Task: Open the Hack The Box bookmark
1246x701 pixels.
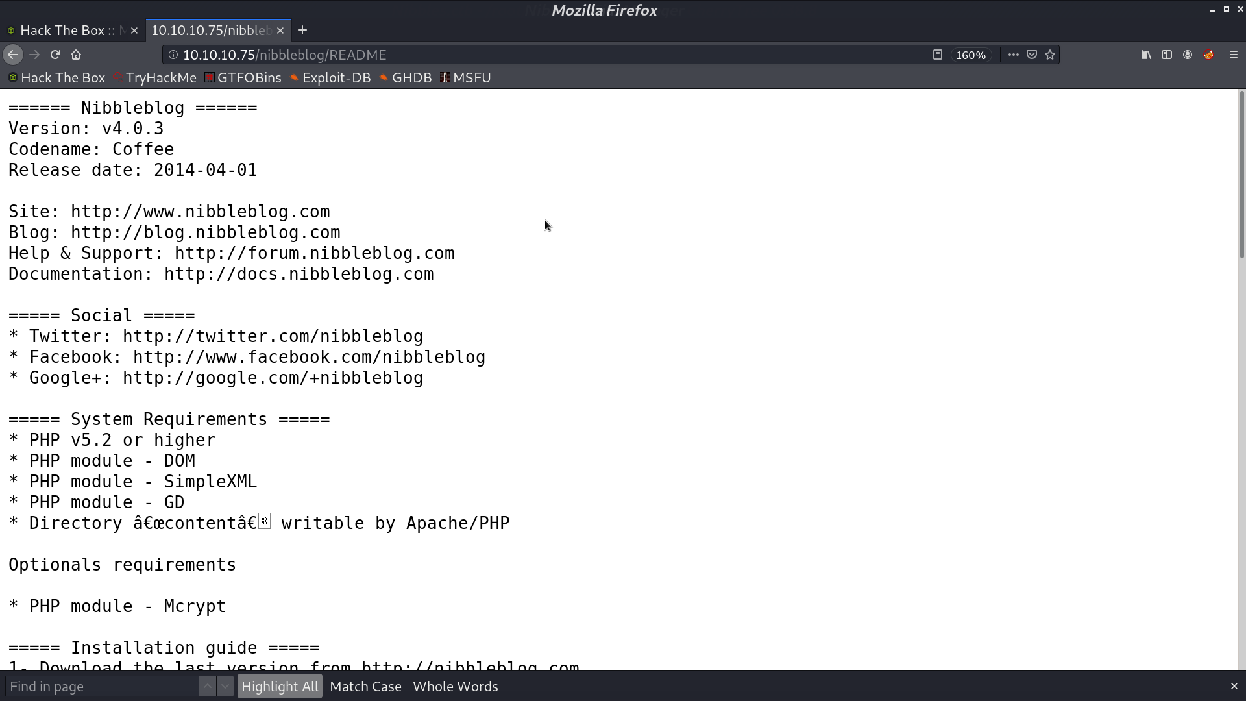Action: pyautogui.click(x=56, y=78)
